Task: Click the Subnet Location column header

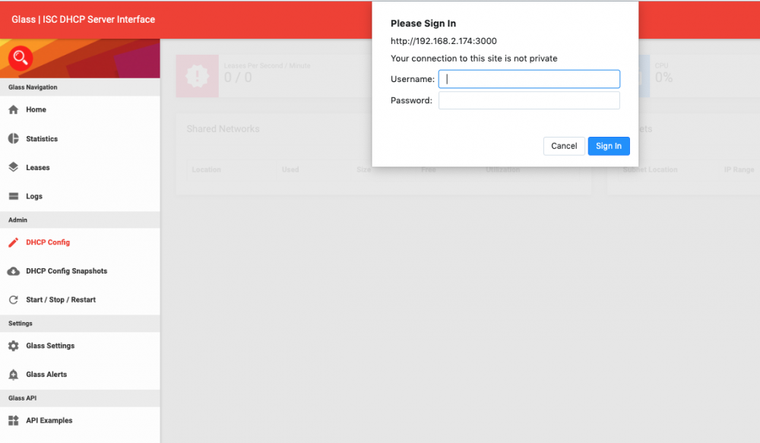Action: pyautogui.click(x=650, y=169)
